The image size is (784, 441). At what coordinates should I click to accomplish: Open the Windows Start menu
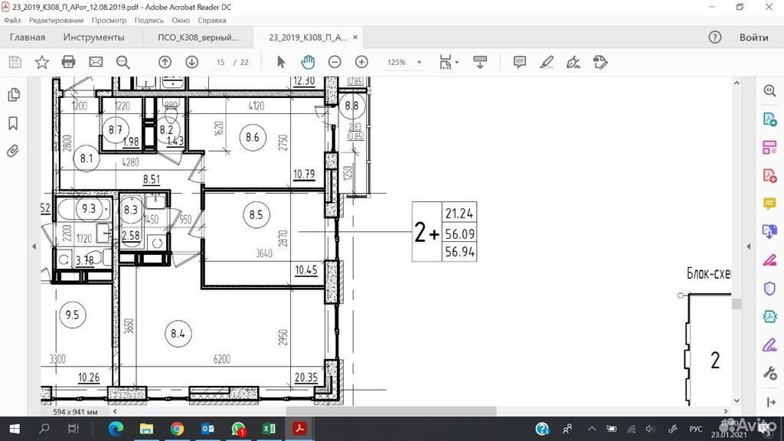15,429
